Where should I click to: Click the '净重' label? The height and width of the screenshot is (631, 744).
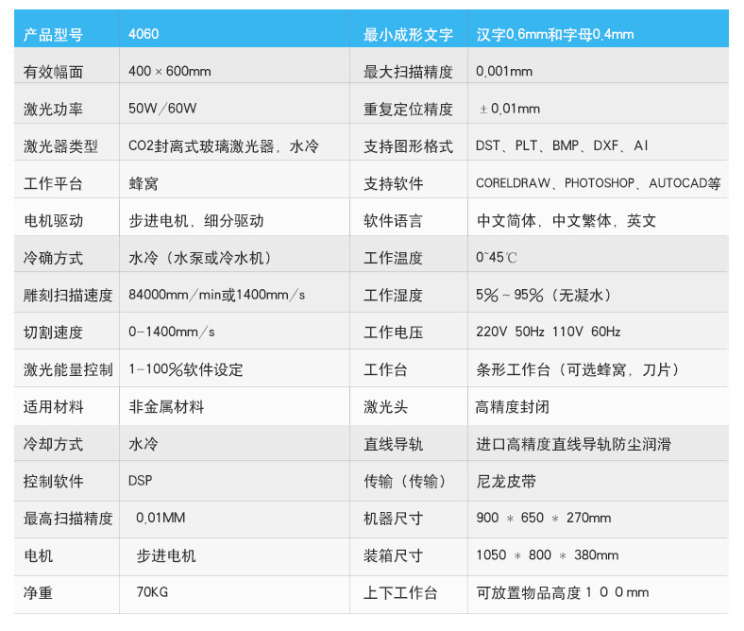coord(38,593)
